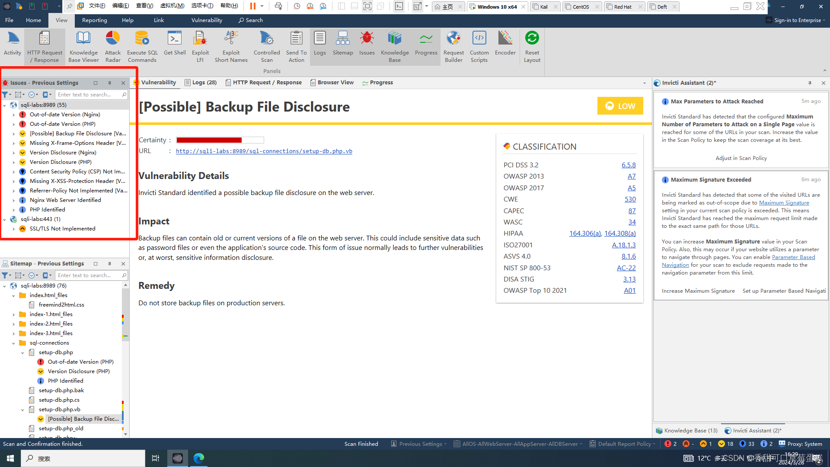Switch to the Reporting ribbon tab
The width and height of the screenshot is (830, 467).
[x=94, y=20]
